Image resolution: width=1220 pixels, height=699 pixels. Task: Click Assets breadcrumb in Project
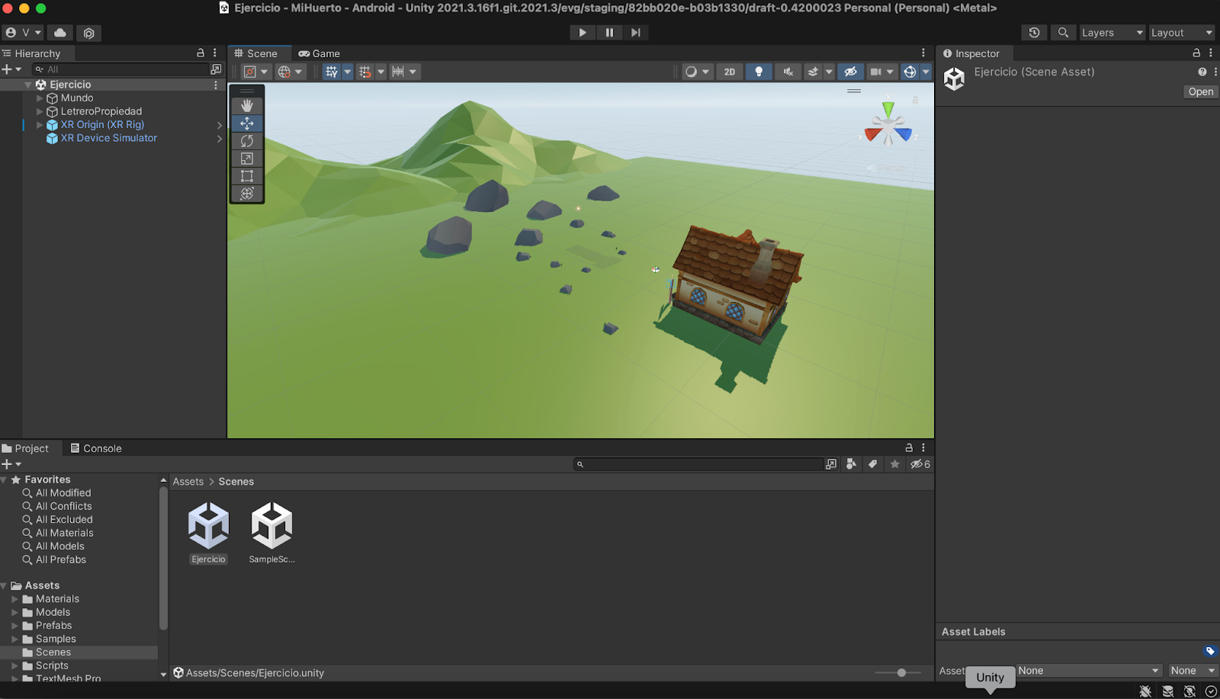188,482
